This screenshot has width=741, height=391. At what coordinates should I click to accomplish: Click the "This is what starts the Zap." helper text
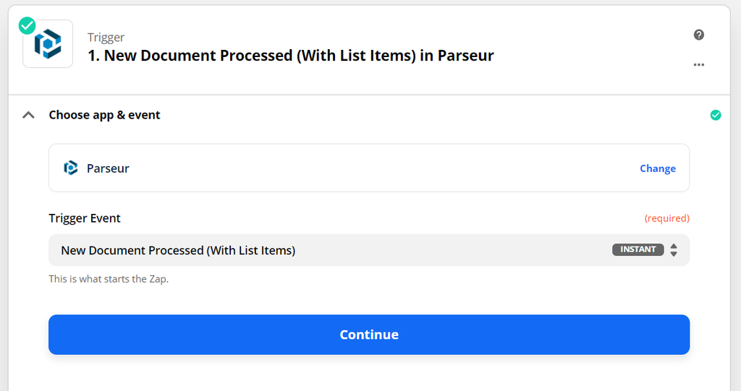(x=109, y=278)
